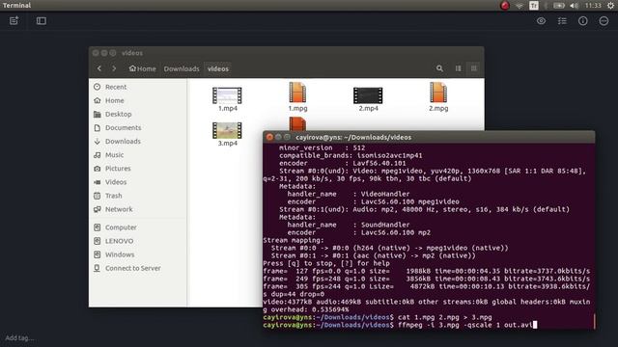618x347 pixels.
Task: Select the partially hidden orange file icon
Action: (x=297, y=123)
